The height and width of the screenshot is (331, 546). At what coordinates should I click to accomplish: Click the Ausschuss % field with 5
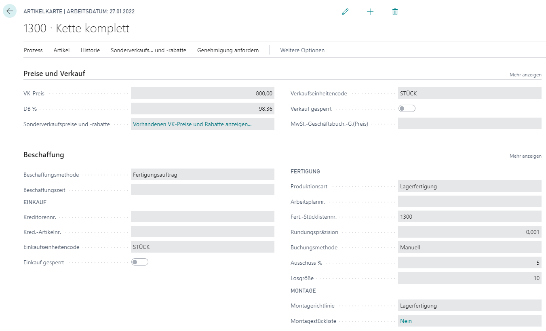pyautogui.click(x=470, y=263)
